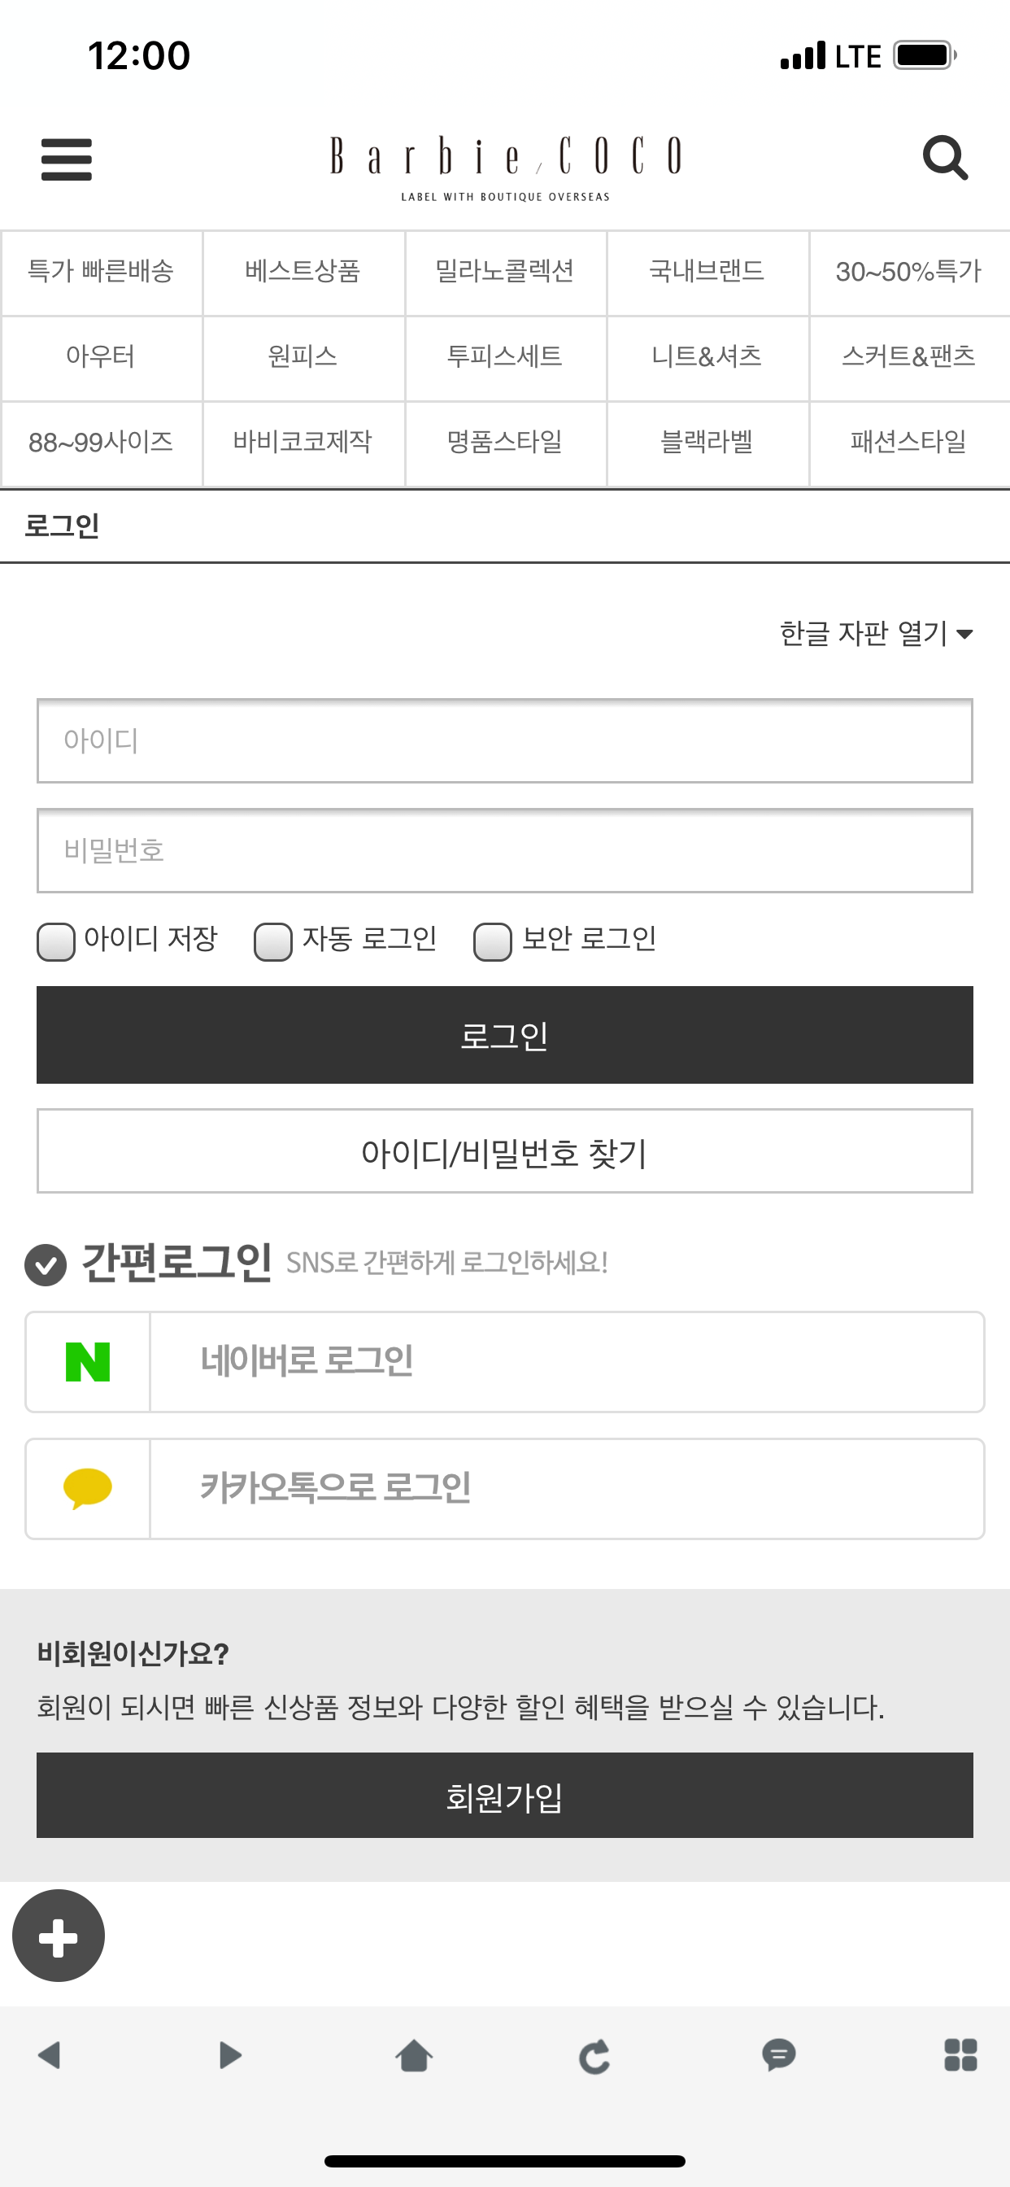Screen dimensions: 1010x2187
Task: Go back with the left arrow icon
Action: pyautogui.click(x=50, y=2054)
